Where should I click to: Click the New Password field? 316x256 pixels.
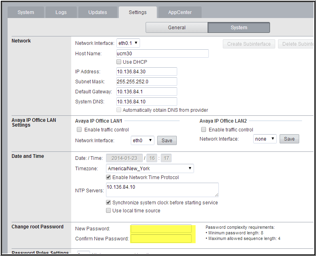[161, 229]
